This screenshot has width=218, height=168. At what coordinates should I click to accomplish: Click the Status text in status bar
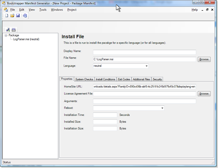pyautogui.click(x=7, y=162)
